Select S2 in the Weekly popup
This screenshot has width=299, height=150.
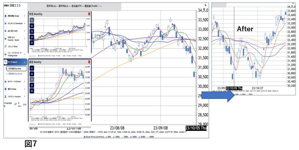32,74
